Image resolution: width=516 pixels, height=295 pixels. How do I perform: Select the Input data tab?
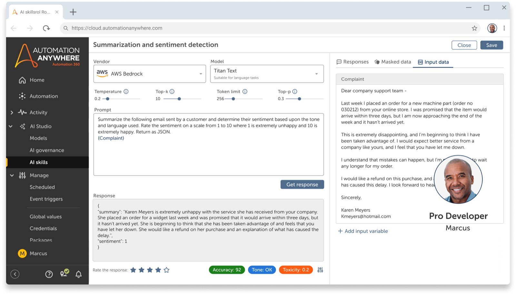pos(433,62)
